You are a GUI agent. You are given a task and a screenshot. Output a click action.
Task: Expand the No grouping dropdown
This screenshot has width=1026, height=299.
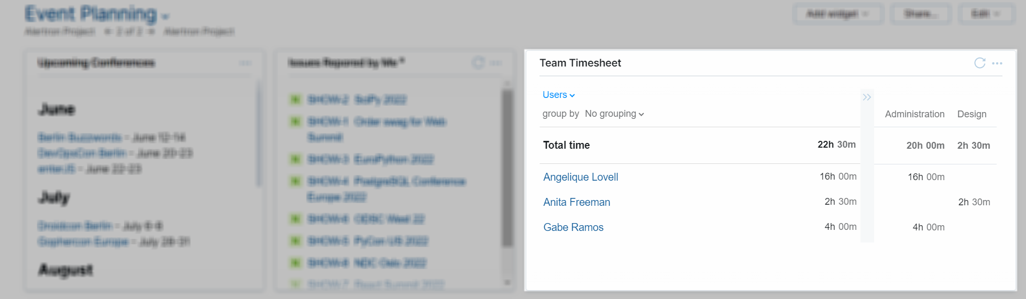(614, 114)
